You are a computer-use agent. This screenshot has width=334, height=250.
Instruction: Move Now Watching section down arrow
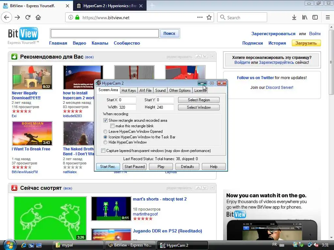pos(205,188)
